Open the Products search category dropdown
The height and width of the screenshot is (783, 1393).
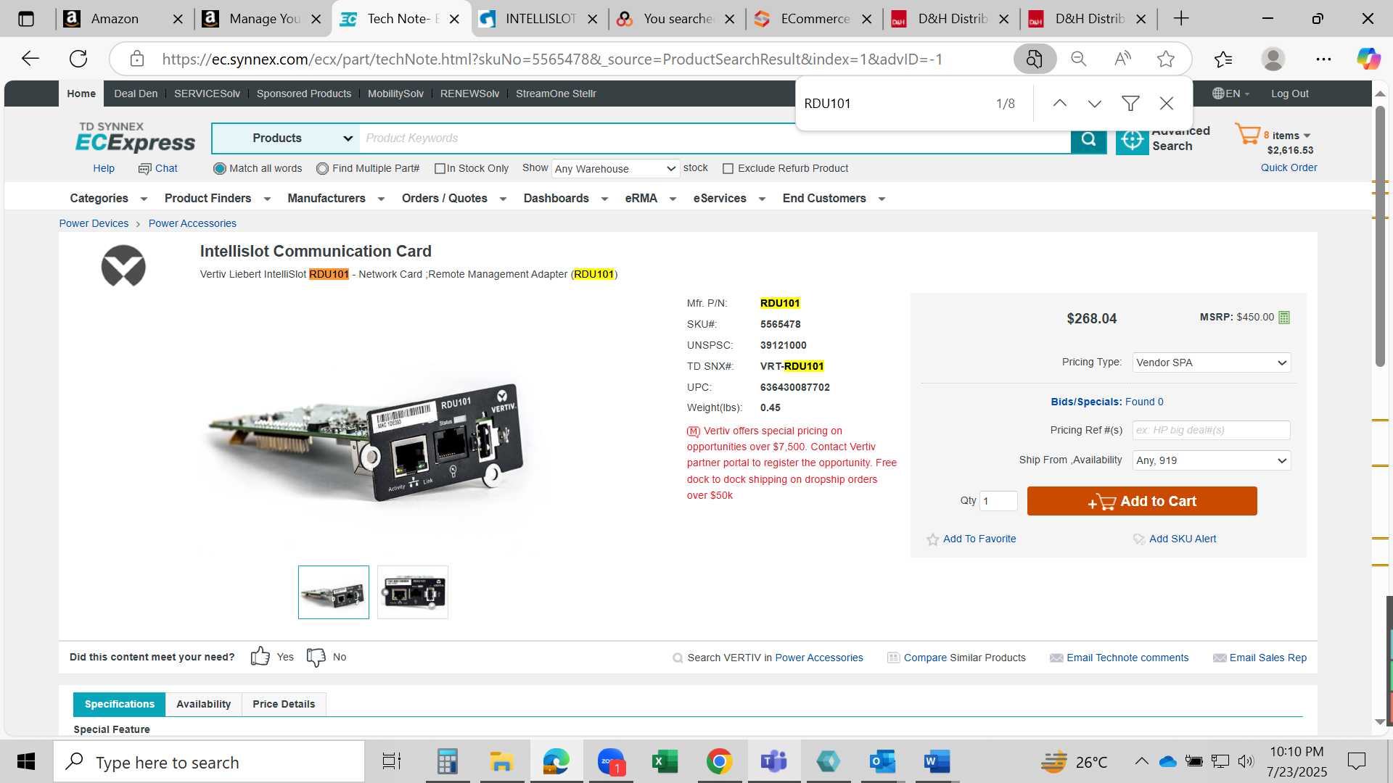(x=286, y=138)
